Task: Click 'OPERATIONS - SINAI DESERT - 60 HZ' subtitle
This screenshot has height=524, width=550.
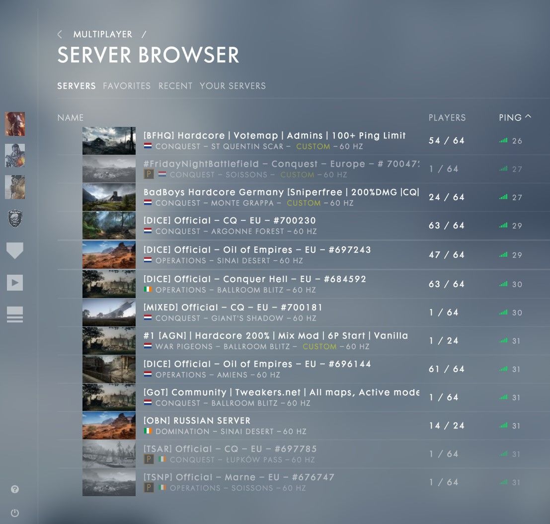Action: tap(229, 261)
